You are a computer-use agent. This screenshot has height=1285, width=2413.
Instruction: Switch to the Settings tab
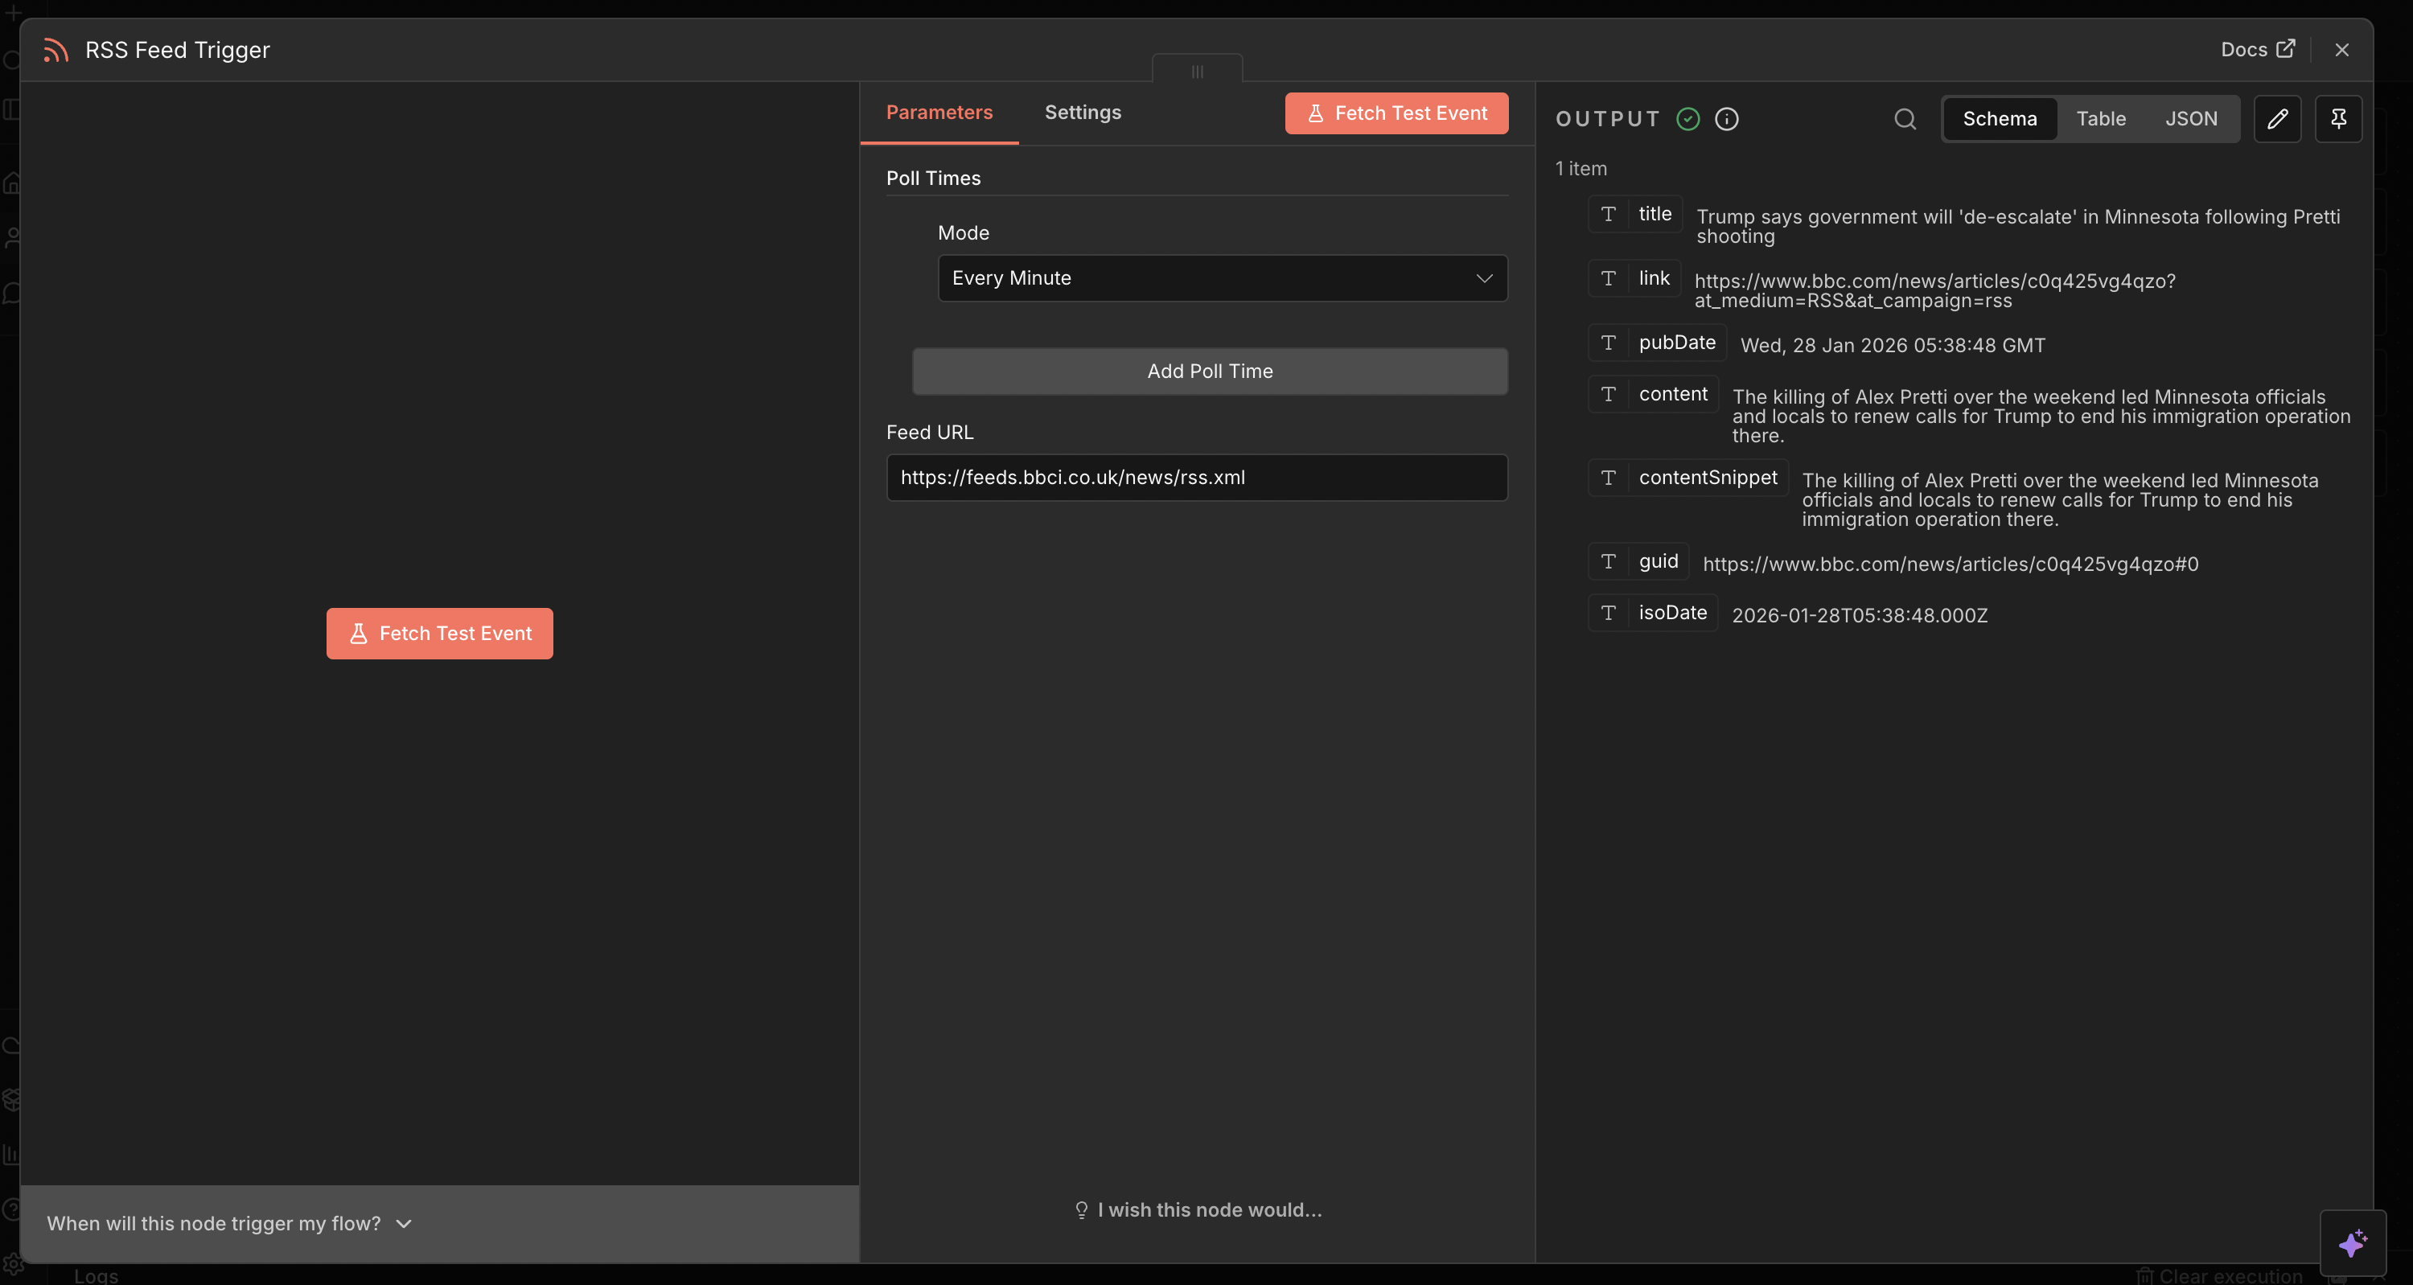click(x=1082, y=112)
